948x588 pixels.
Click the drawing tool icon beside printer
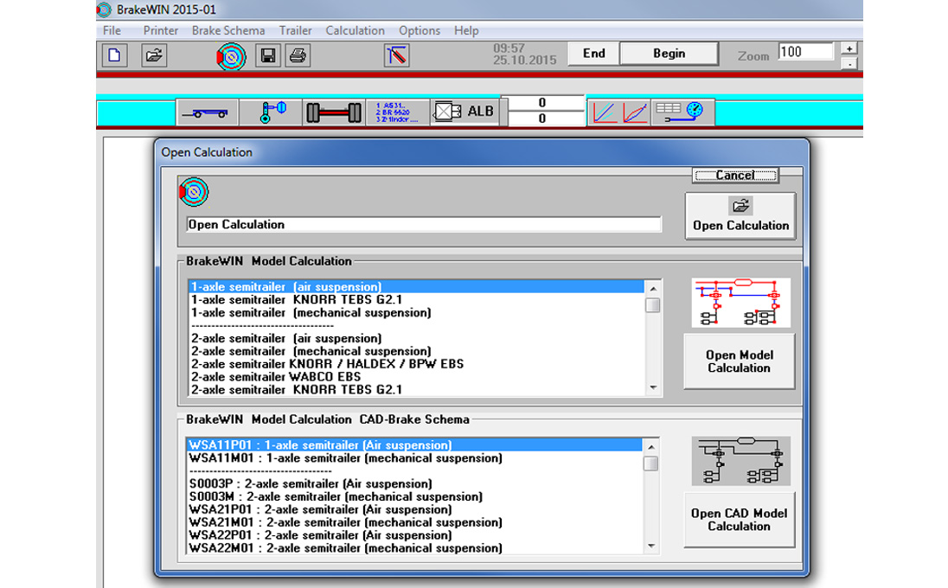397,55
